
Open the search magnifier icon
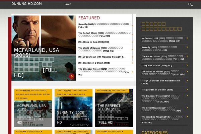coord(190,4)
